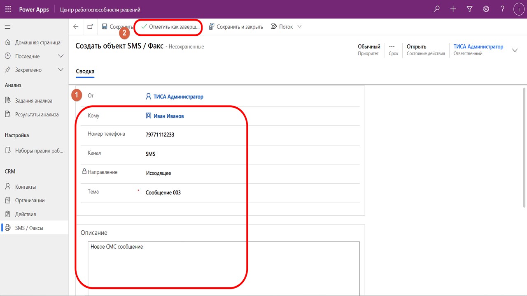Click the Analysis jobs icon
Viewport: 527px width, 296px height.
coord(7,101)
